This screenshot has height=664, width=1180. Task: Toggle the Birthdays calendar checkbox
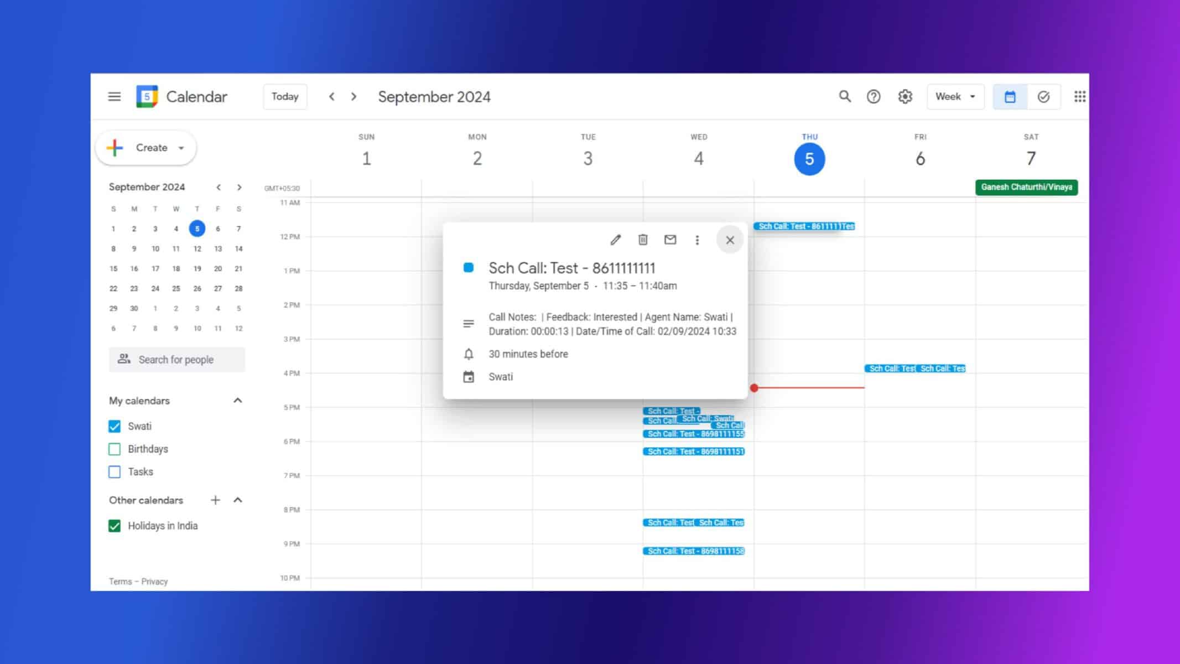point(115,448)
